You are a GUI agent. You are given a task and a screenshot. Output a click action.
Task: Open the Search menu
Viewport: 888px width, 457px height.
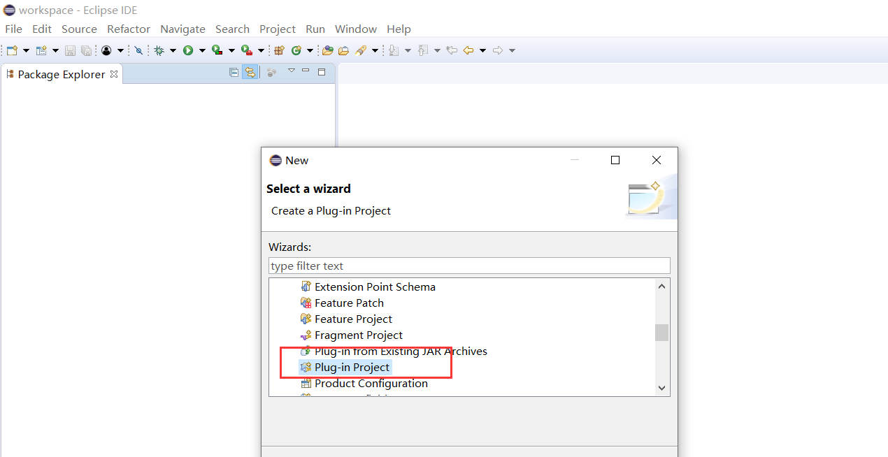coord(232,29)
